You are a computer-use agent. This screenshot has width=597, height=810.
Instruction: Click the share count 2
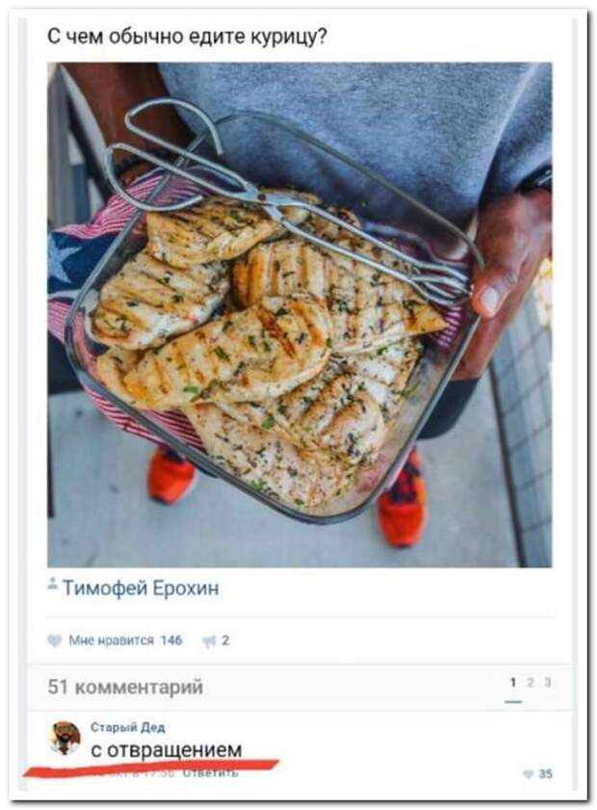[x=225, y=640]
